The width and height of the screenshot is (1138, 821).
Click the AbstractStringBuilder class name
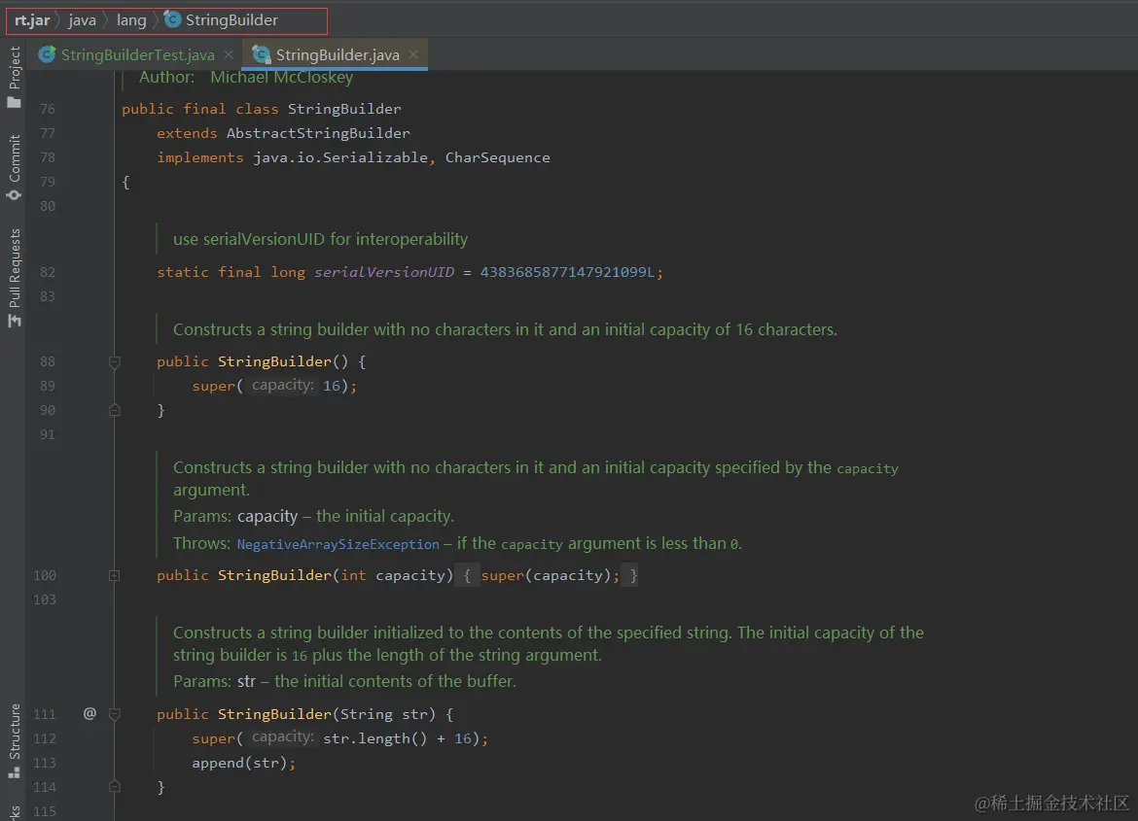click(x=318, y=133)
